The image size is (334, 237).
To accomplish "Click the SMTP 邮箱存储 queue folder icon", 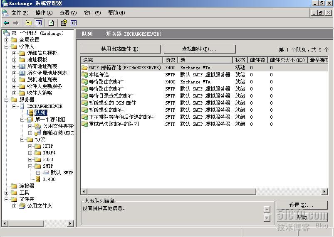I will pyautogui.click(x=85, y=68).
